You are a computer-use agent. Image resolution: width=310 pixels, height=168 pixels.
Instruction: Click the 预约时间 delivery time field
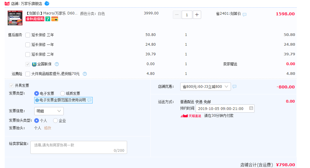click(225, 108)
